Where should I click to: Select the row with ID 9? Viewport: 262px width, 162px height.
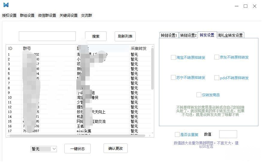(x=79, y=93)
